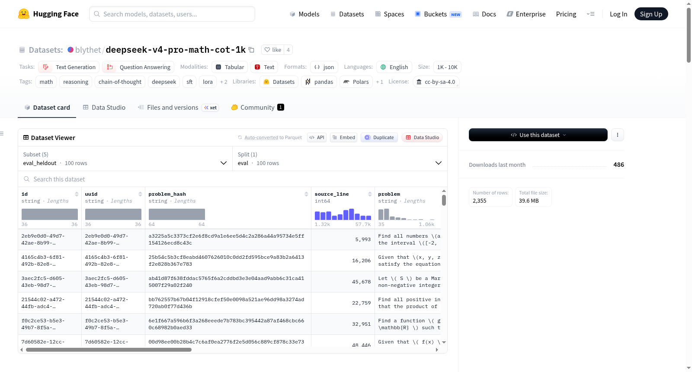Click the API button in Dataset Viewer
This screenshot has width=692, height=372.
317,137
